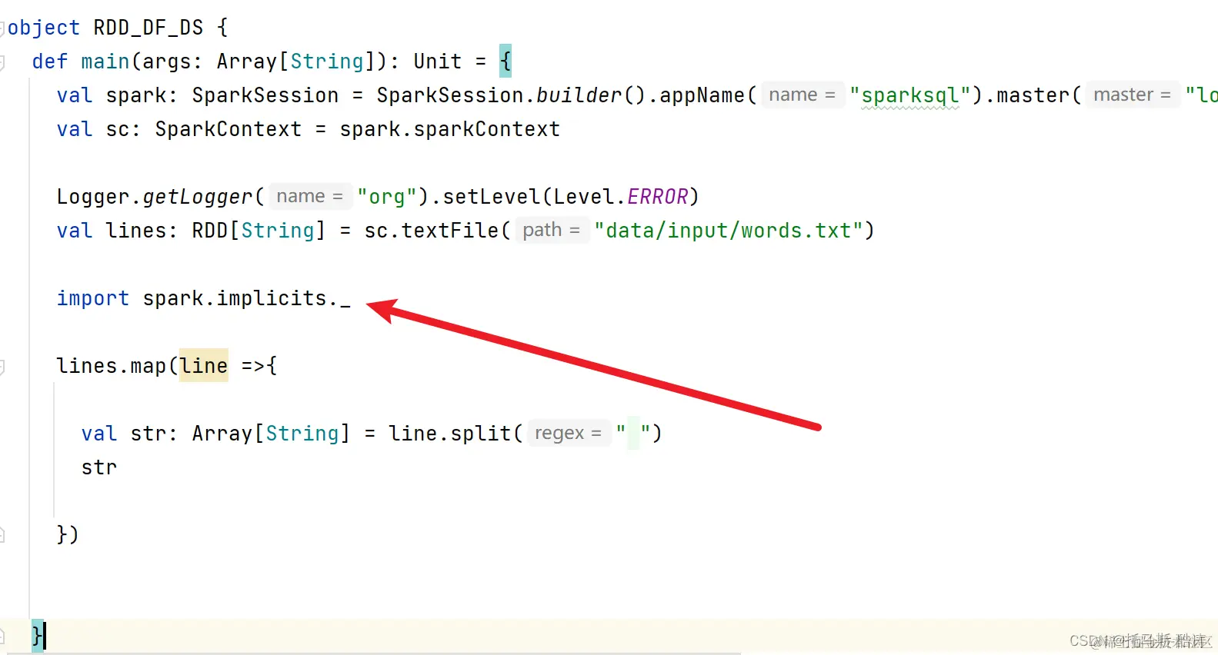Click the 'regex =' parameter hint

568,433
